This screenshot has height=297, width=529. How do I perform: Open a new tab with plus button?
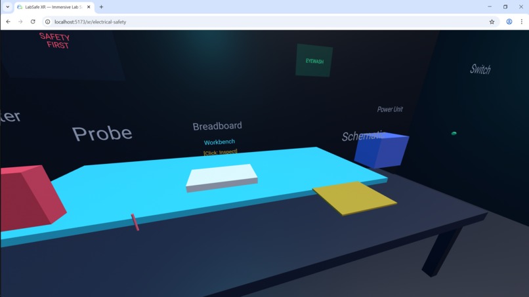tap(101, 7)
